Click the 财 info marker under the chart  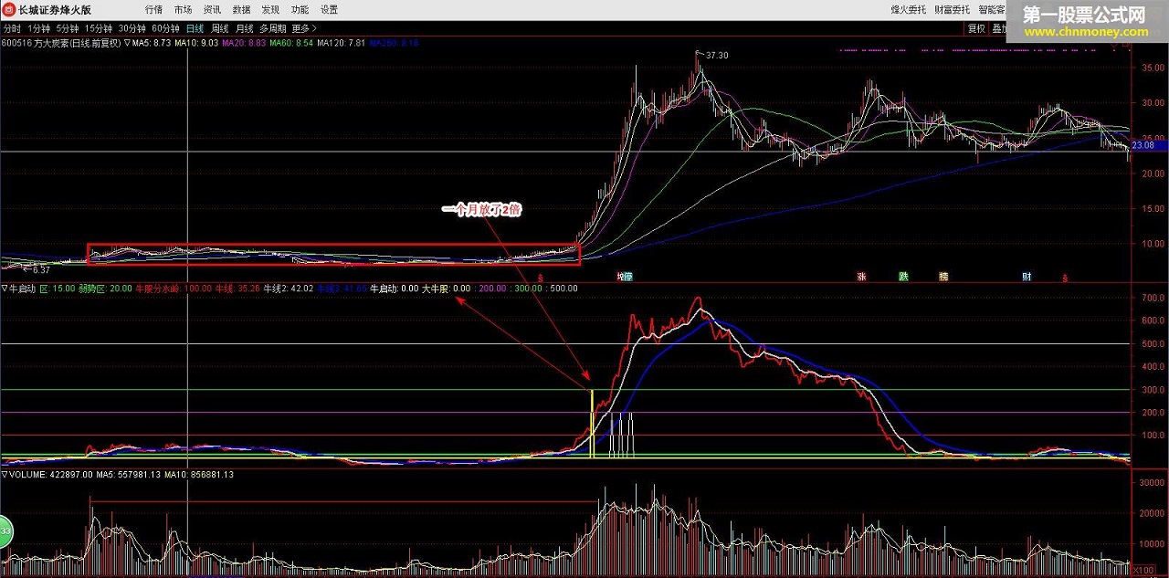pyautogui.click(x=1027, y=277)
